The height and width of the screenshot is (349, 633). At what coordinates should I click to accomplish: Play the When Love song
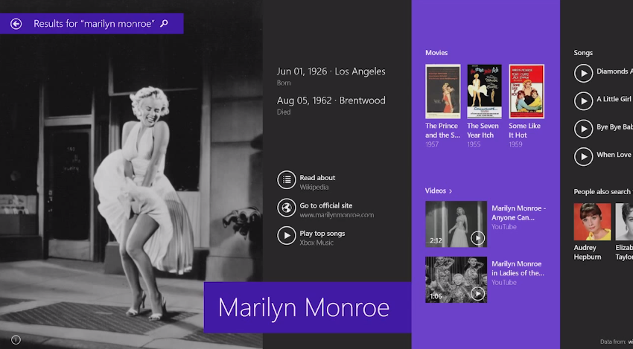point(584,156)
